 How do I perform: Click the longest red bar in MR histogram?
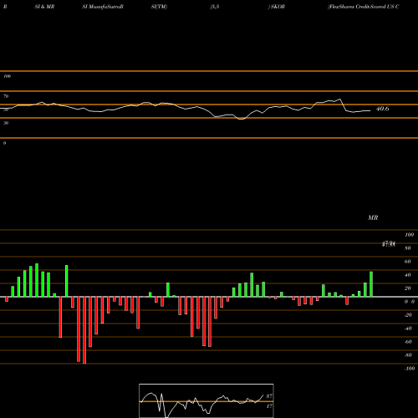click(84, 330)
